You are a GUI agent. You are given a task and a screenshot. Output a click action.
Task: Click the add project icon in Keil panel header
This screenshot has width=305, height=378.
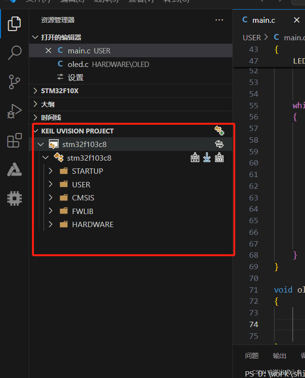click(219, 131)
